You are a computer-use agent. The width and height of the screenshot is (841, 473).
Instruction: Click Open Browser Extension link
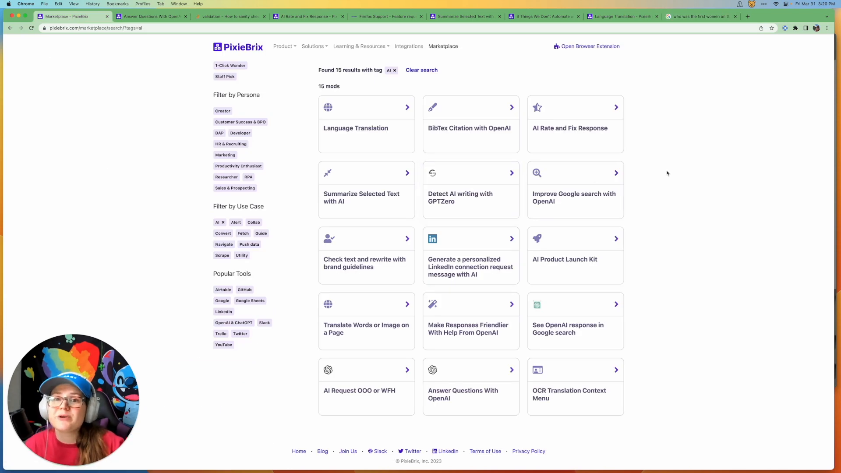click(x=587, y=46)
